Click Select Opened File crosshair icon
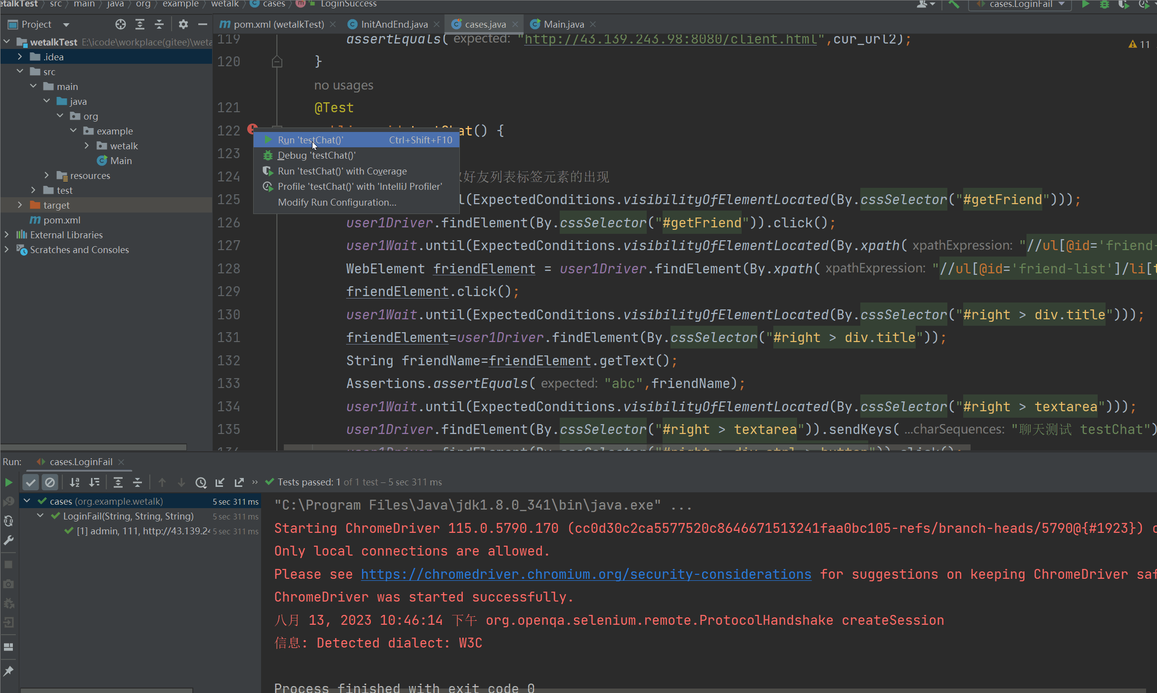1157x693 pixels. pos(120,24)
